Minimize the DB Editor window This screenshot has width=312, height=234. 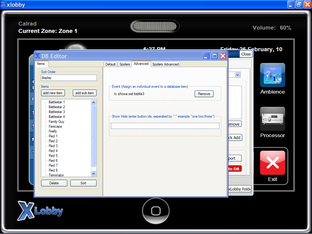(x=206, y=56)
